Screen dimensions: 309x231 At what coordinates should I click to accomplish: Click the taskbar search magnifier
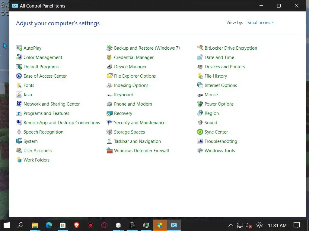click(x=20, y=225)
